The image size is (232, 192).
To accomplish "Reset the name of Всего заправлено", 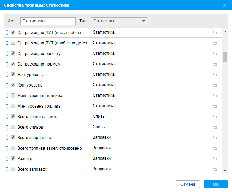I will click(215, 138).
